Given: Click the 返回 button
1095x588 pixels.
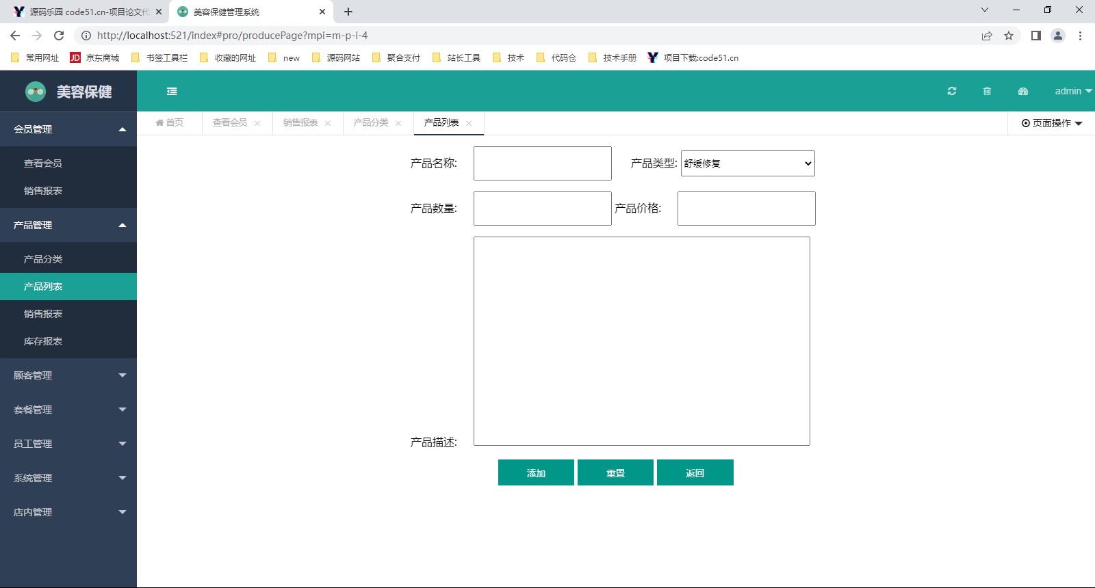Looking at the screenshot, I should (x=695, y=472).
